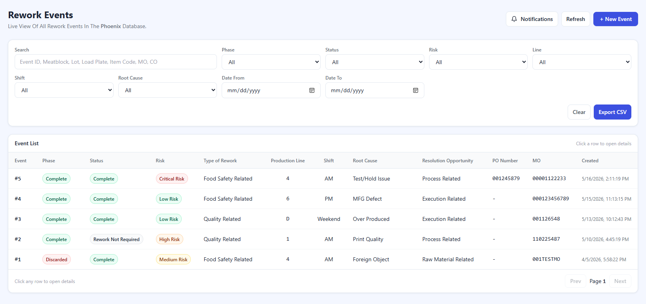Clear all filters with the Clear button
Viewport: 646px width, 304px height.
(x=579, y=112)
